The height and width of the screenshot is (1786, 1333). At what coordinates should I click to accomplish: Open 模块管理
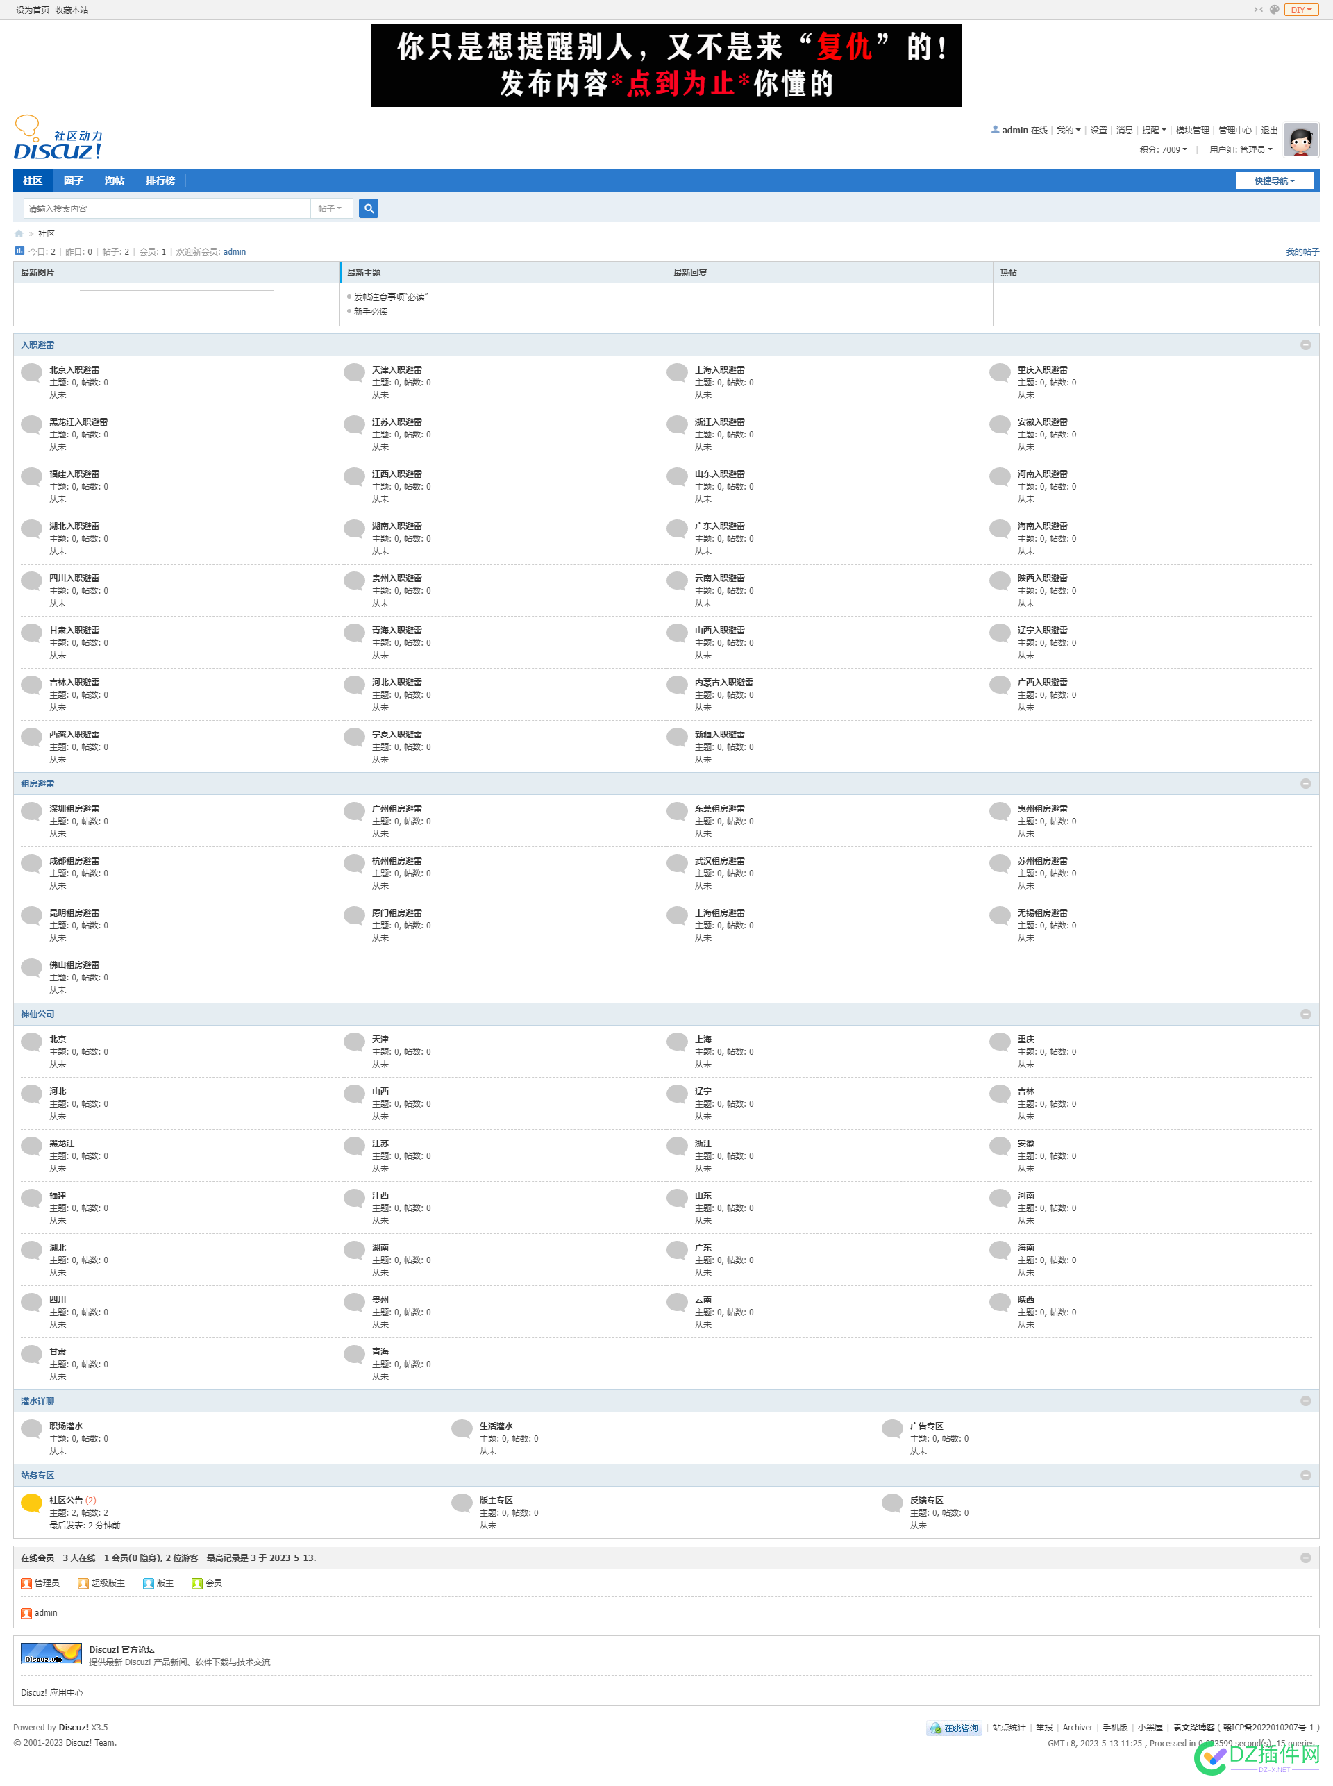coord(1193,130)
